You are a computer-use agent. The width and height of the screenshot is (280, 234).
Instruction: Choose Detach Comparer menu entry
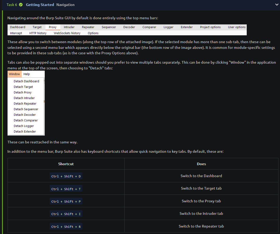(26, 121)
